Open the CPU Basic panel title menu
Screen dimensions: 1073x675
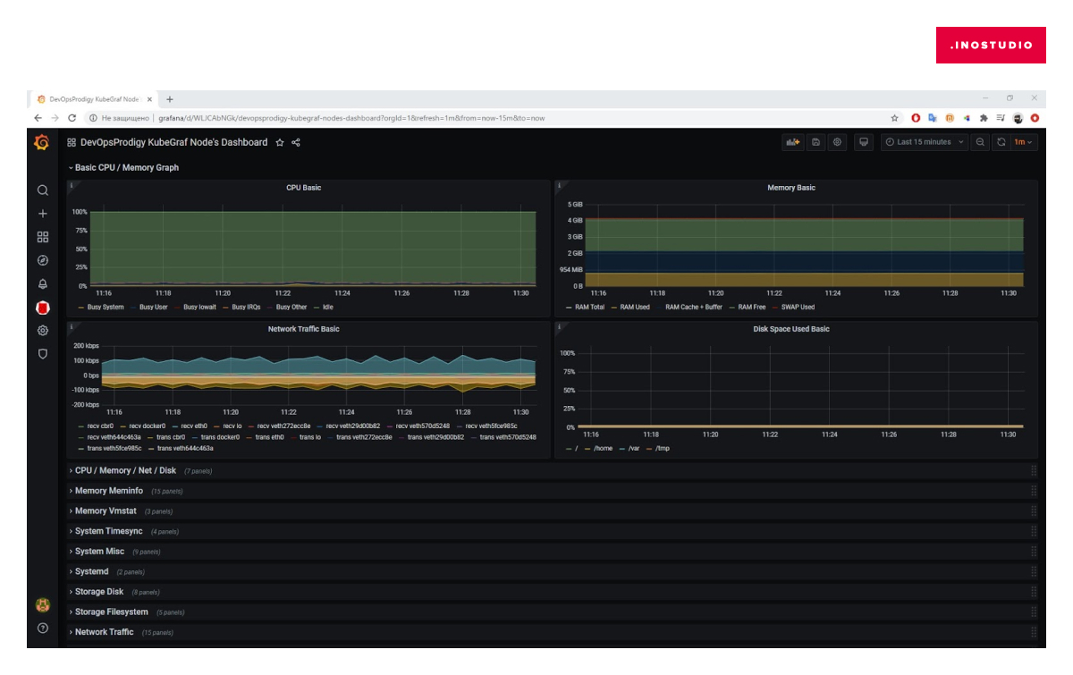point(304,188)
